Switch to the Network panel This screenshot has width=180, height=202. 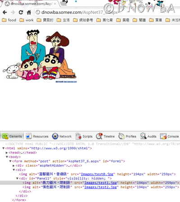tap(62, 136)
